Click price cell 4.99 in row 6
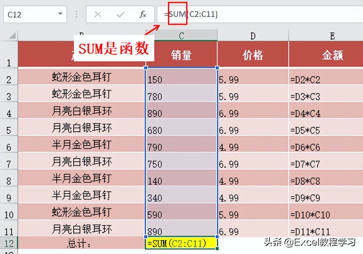The width and height of the screenshot is (363, 254). click(253, 144)
